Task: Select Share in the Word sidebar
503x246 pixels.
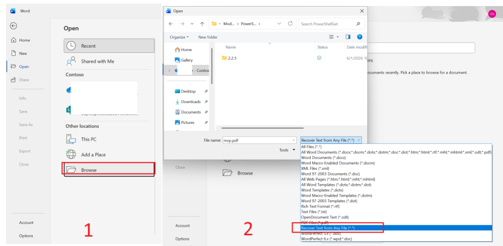Action: click(20, 80)
